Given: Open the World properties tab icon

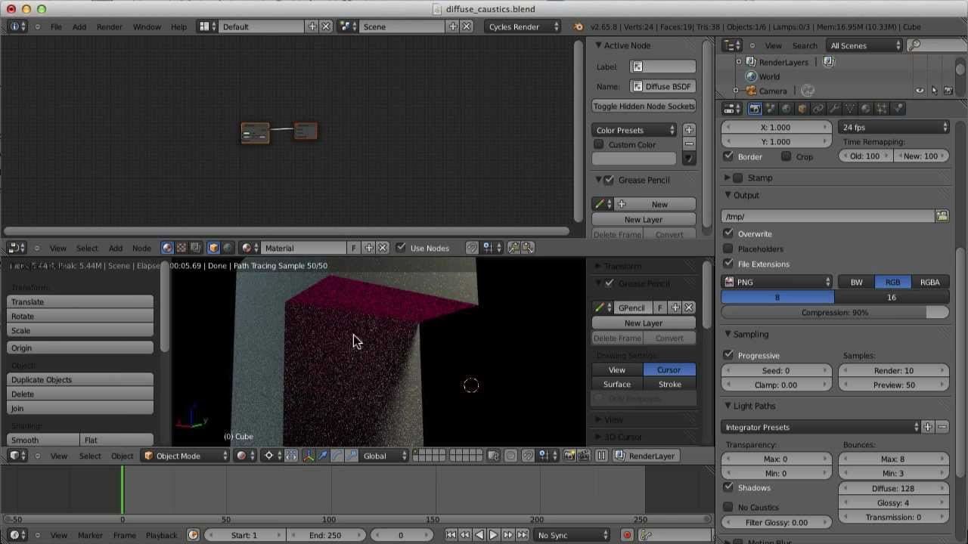Looking at the screenshot, I should tap(786, 109).
